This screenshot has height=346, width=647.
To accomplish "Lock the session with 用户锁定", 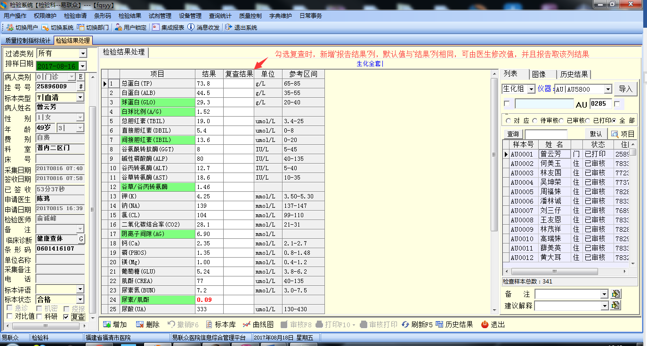I will [x=130, y=28].
